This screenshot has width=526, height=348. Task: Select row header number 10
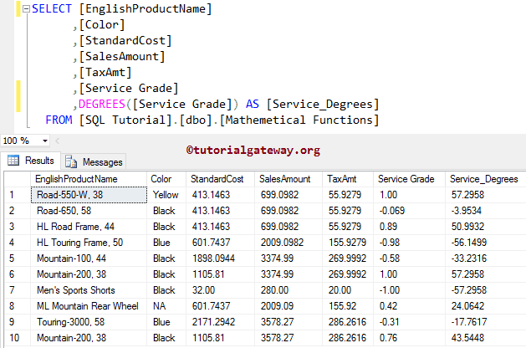point(18,338)
